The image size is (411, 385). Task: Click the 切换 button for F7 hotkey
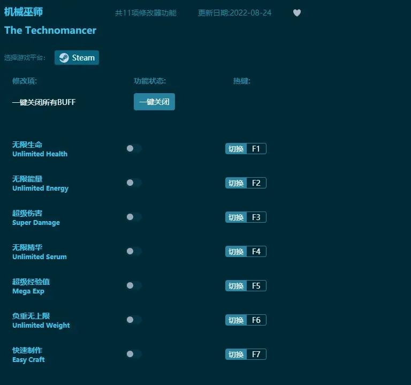tap(236, 354)
